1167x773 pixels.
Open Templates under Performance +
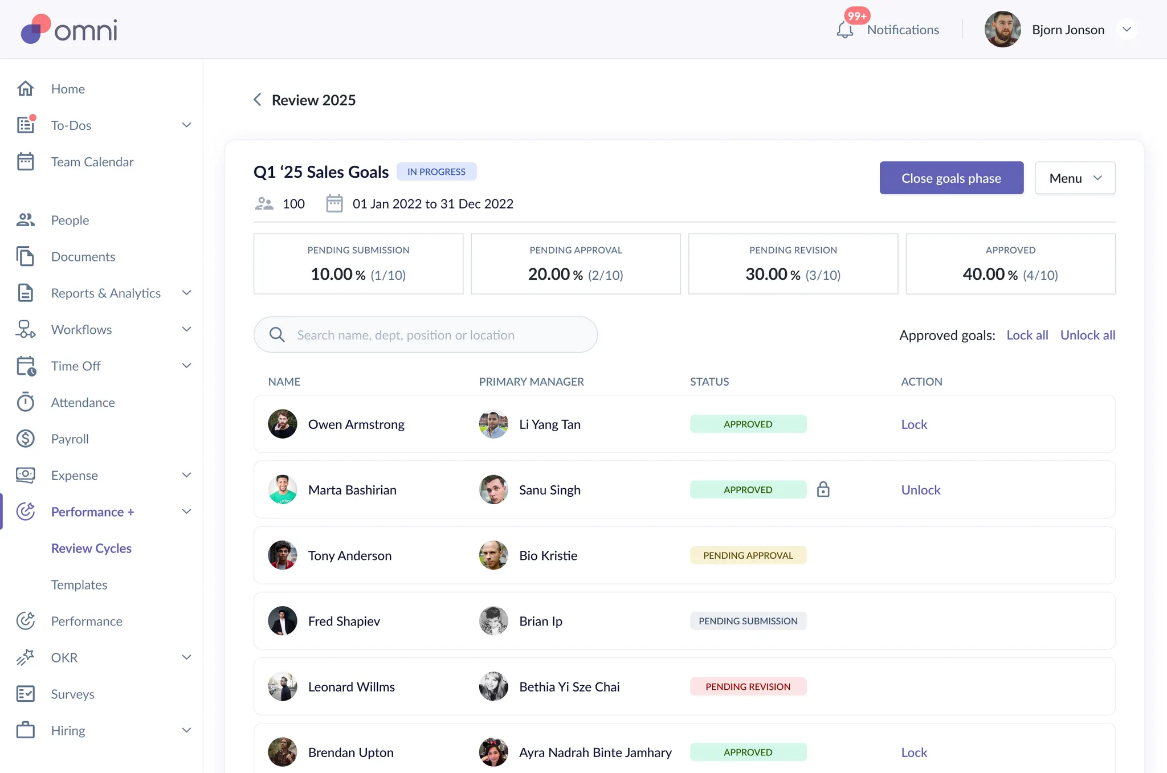tap(79, 584)
